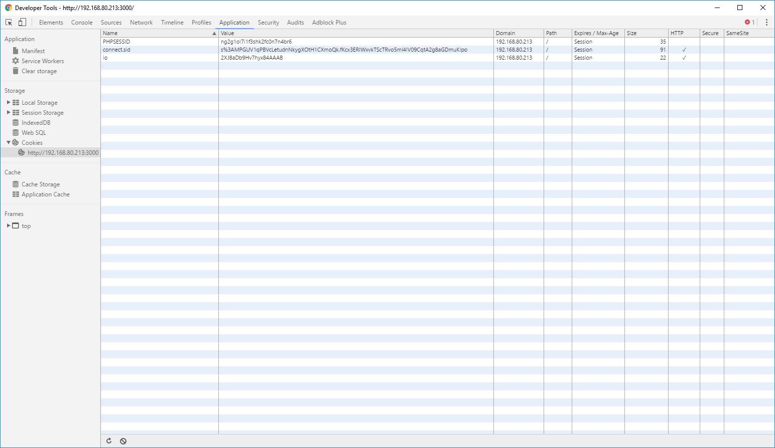Sort cookies by the Size column header

[646, 33]
